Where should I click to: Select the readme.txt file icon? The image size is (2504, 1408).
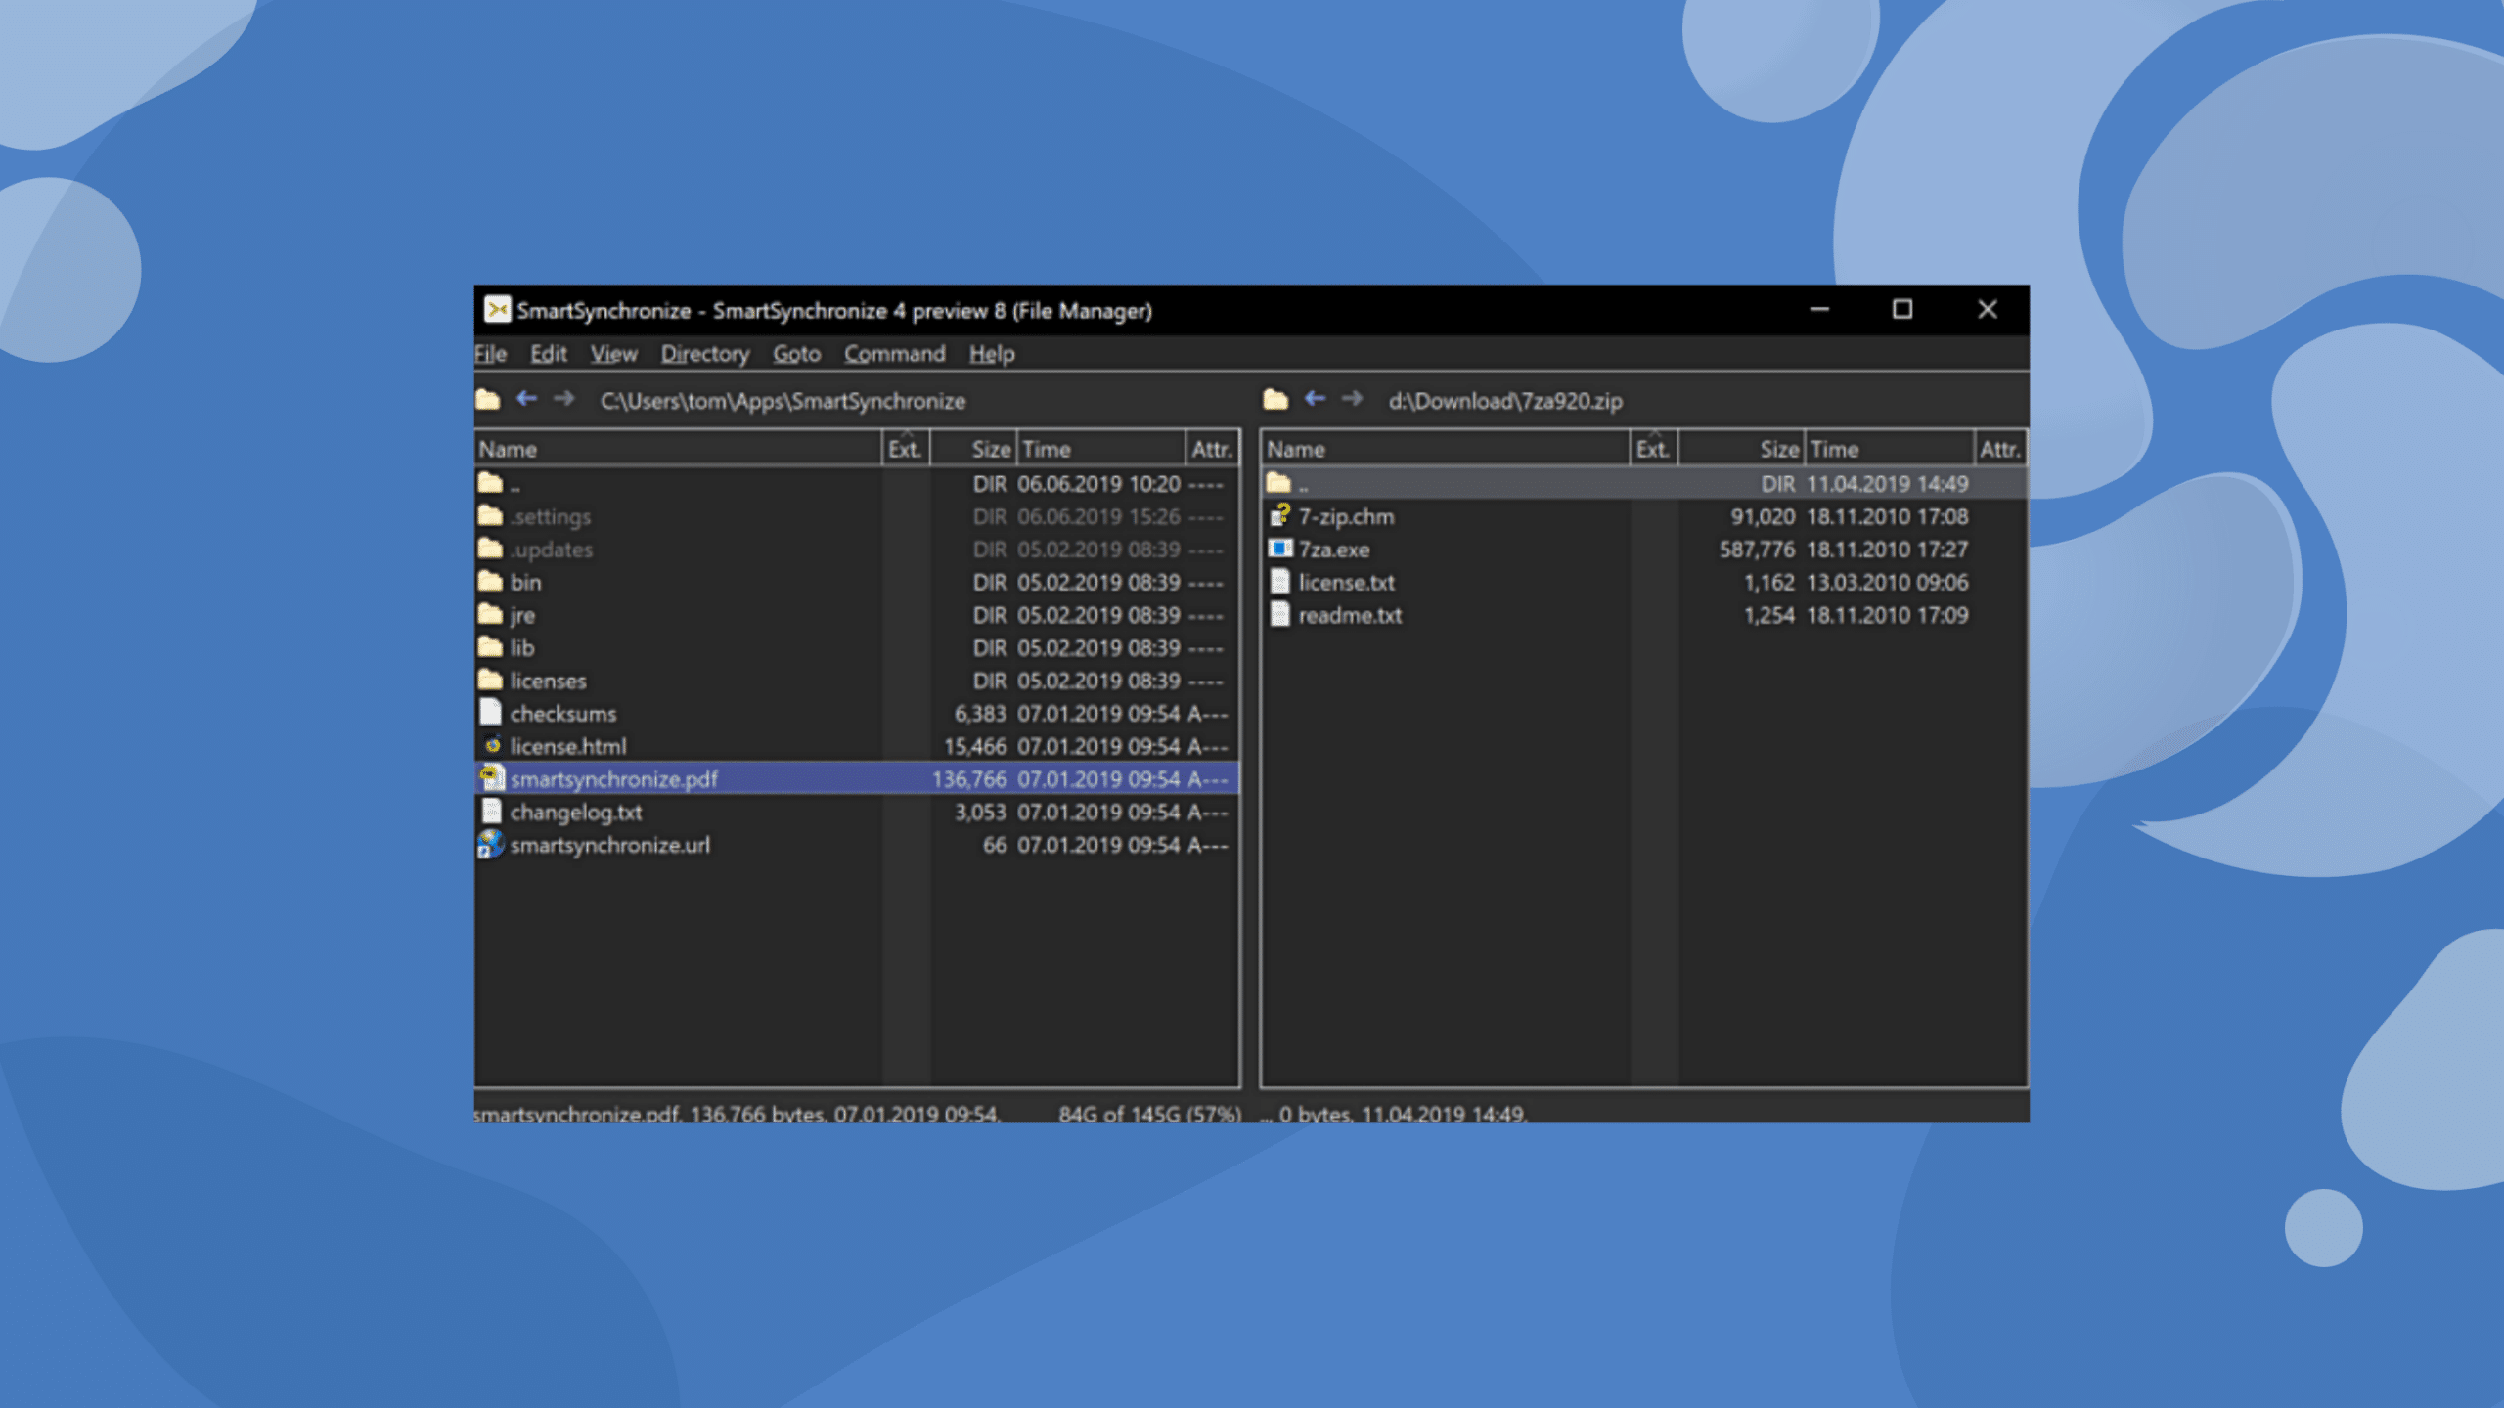point(1279,614)
